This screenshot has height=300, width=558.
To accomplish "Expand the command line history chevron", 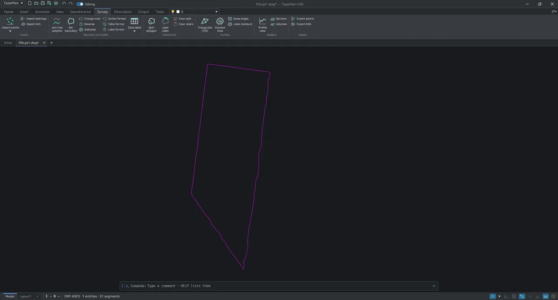I will [434, 286].
